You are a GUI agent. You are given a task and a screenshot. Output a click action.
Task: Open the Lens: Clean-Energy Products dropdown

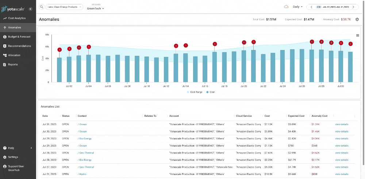coord(65,7)
